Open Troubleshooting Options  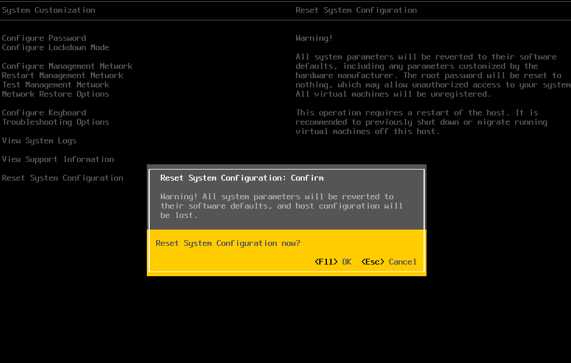pos(55,122)
